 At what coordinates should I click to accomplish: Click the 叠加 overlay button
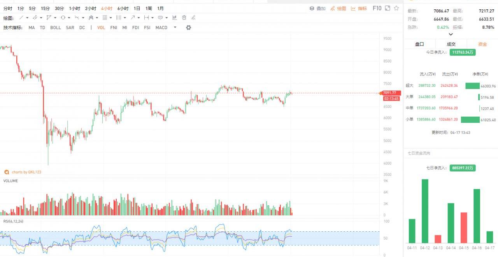[317, 8]
